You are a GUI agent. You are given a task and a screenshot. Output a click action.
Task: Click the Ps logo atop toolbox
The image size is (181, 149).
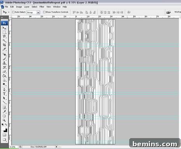[4, 23]
